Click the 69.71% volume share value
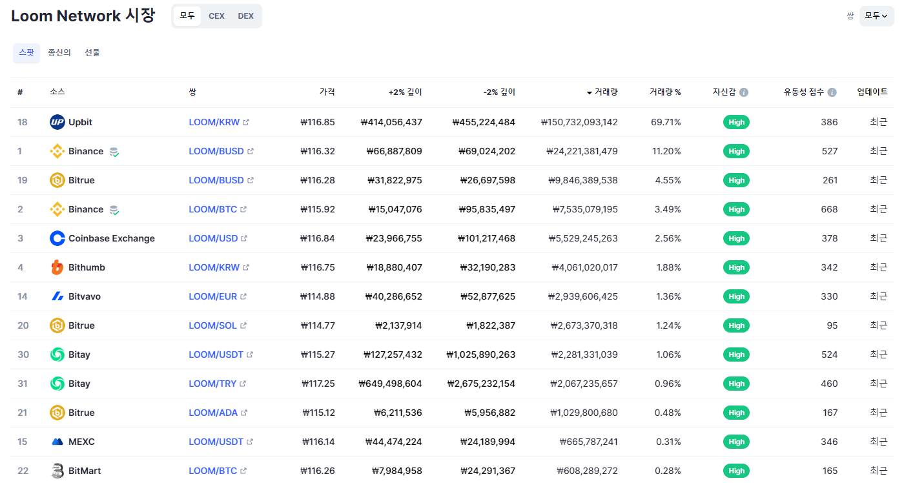Screen dimensions: 904x483 pos(666,122)
